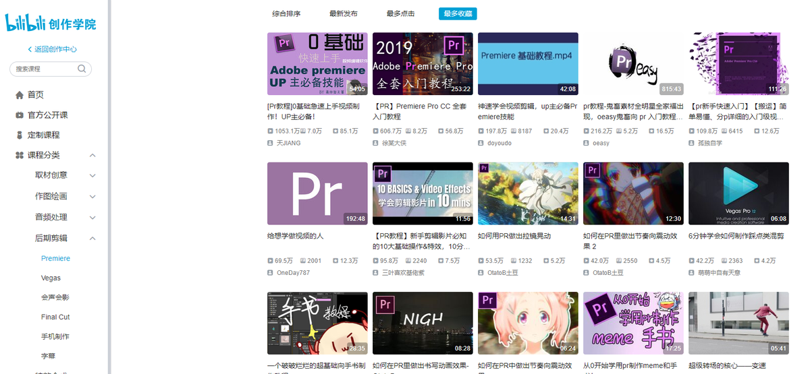Click danmaku icon next to 8187
The height and width of the screenshot is (374, 810).
[513, 131]
